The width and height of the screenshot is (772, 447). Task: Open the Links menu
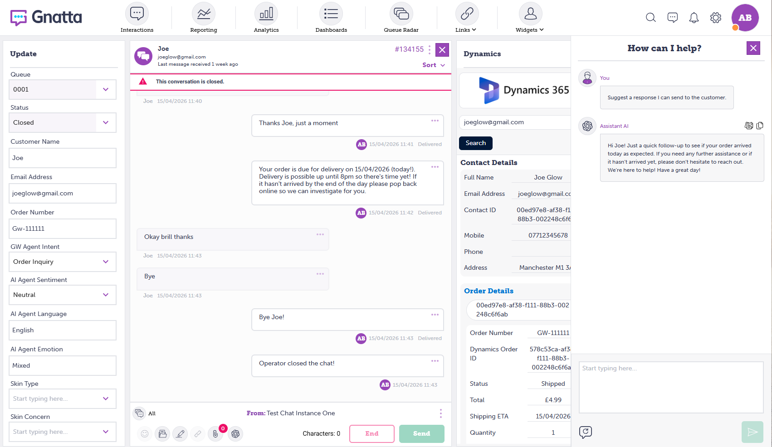click(466, 18)
